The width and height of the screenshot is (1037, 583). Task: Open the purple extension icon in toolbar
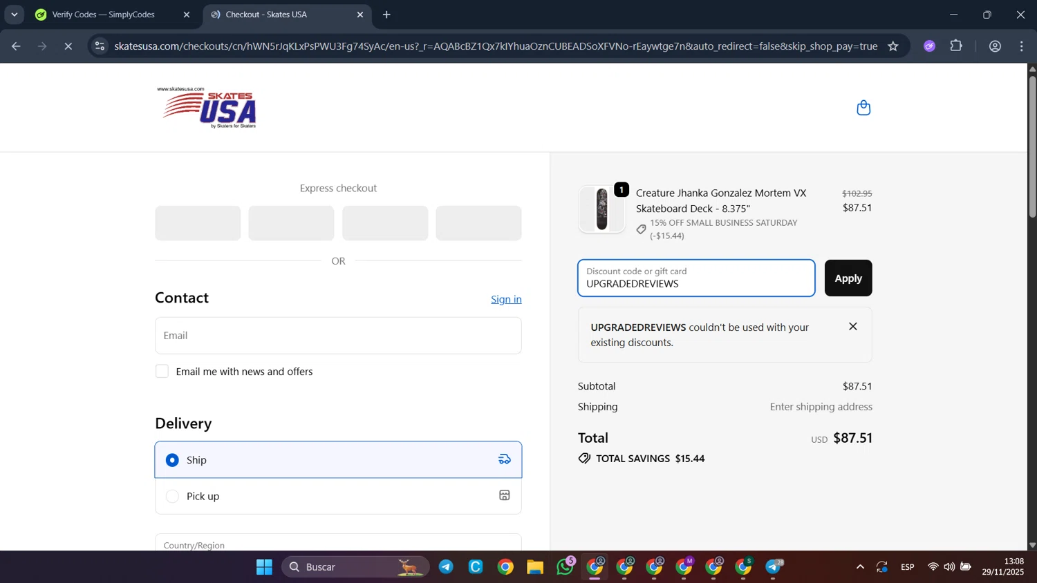pyautogui.click(x=930, y=46)
